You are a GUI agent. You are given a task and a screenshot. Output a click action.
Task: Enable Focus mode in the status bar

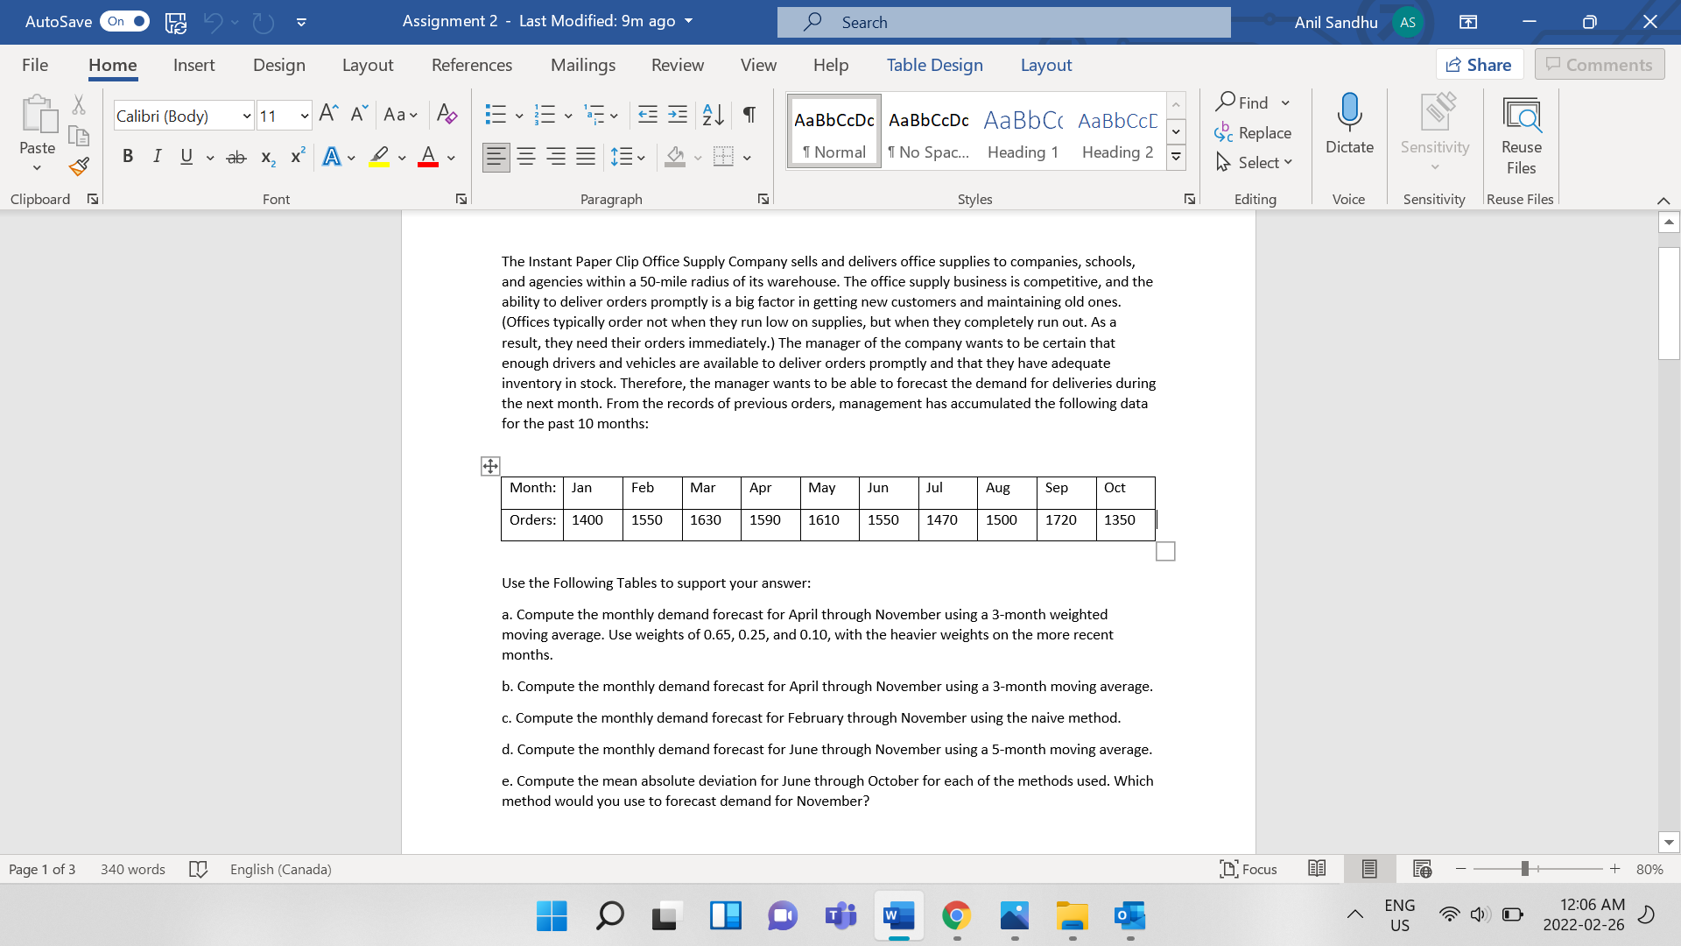(x=1248, y=869)
